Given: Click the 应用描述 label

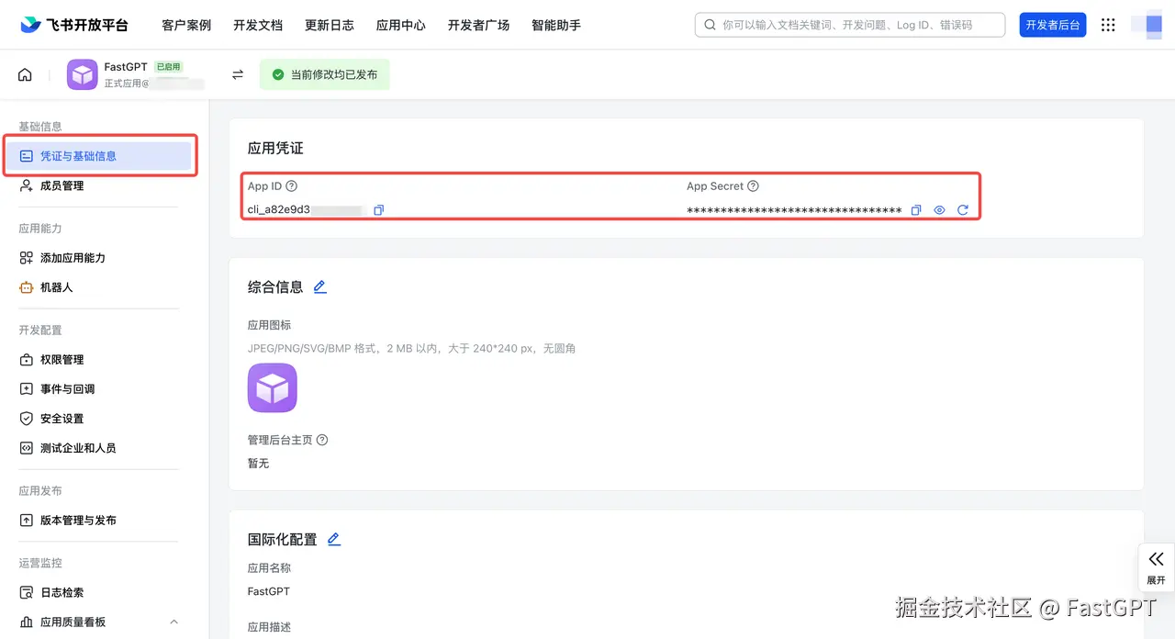Looking at the screenshot, I should [270, 628].
